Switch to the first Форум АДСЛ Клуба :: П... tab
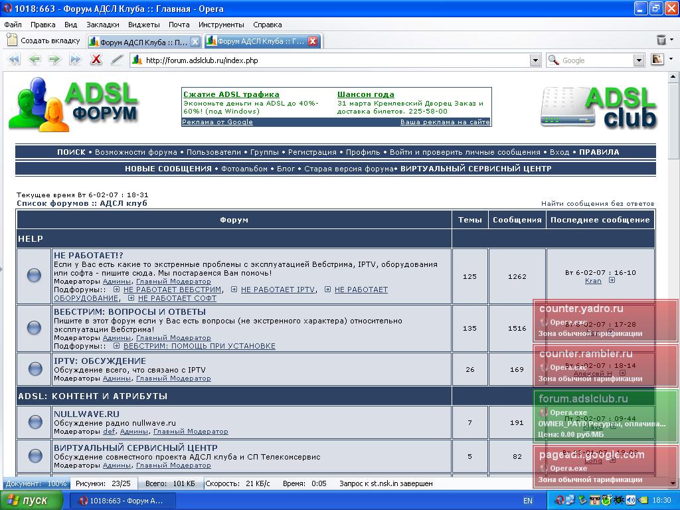Screen dimensions: 680x510 pos(143,42)
